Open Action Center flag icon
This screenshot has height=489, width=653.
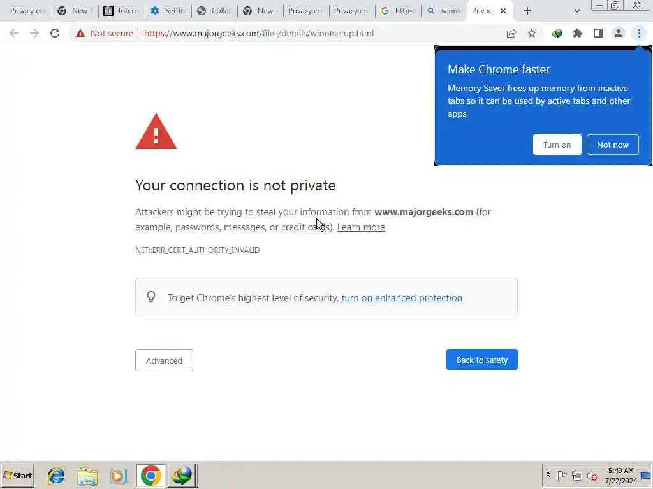pos(561,475)
